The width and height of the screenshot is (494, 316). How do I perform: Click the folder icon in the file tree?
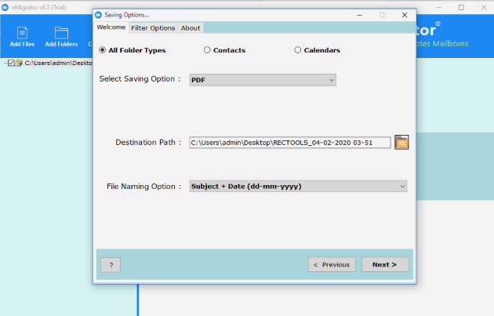click(20, 63)
